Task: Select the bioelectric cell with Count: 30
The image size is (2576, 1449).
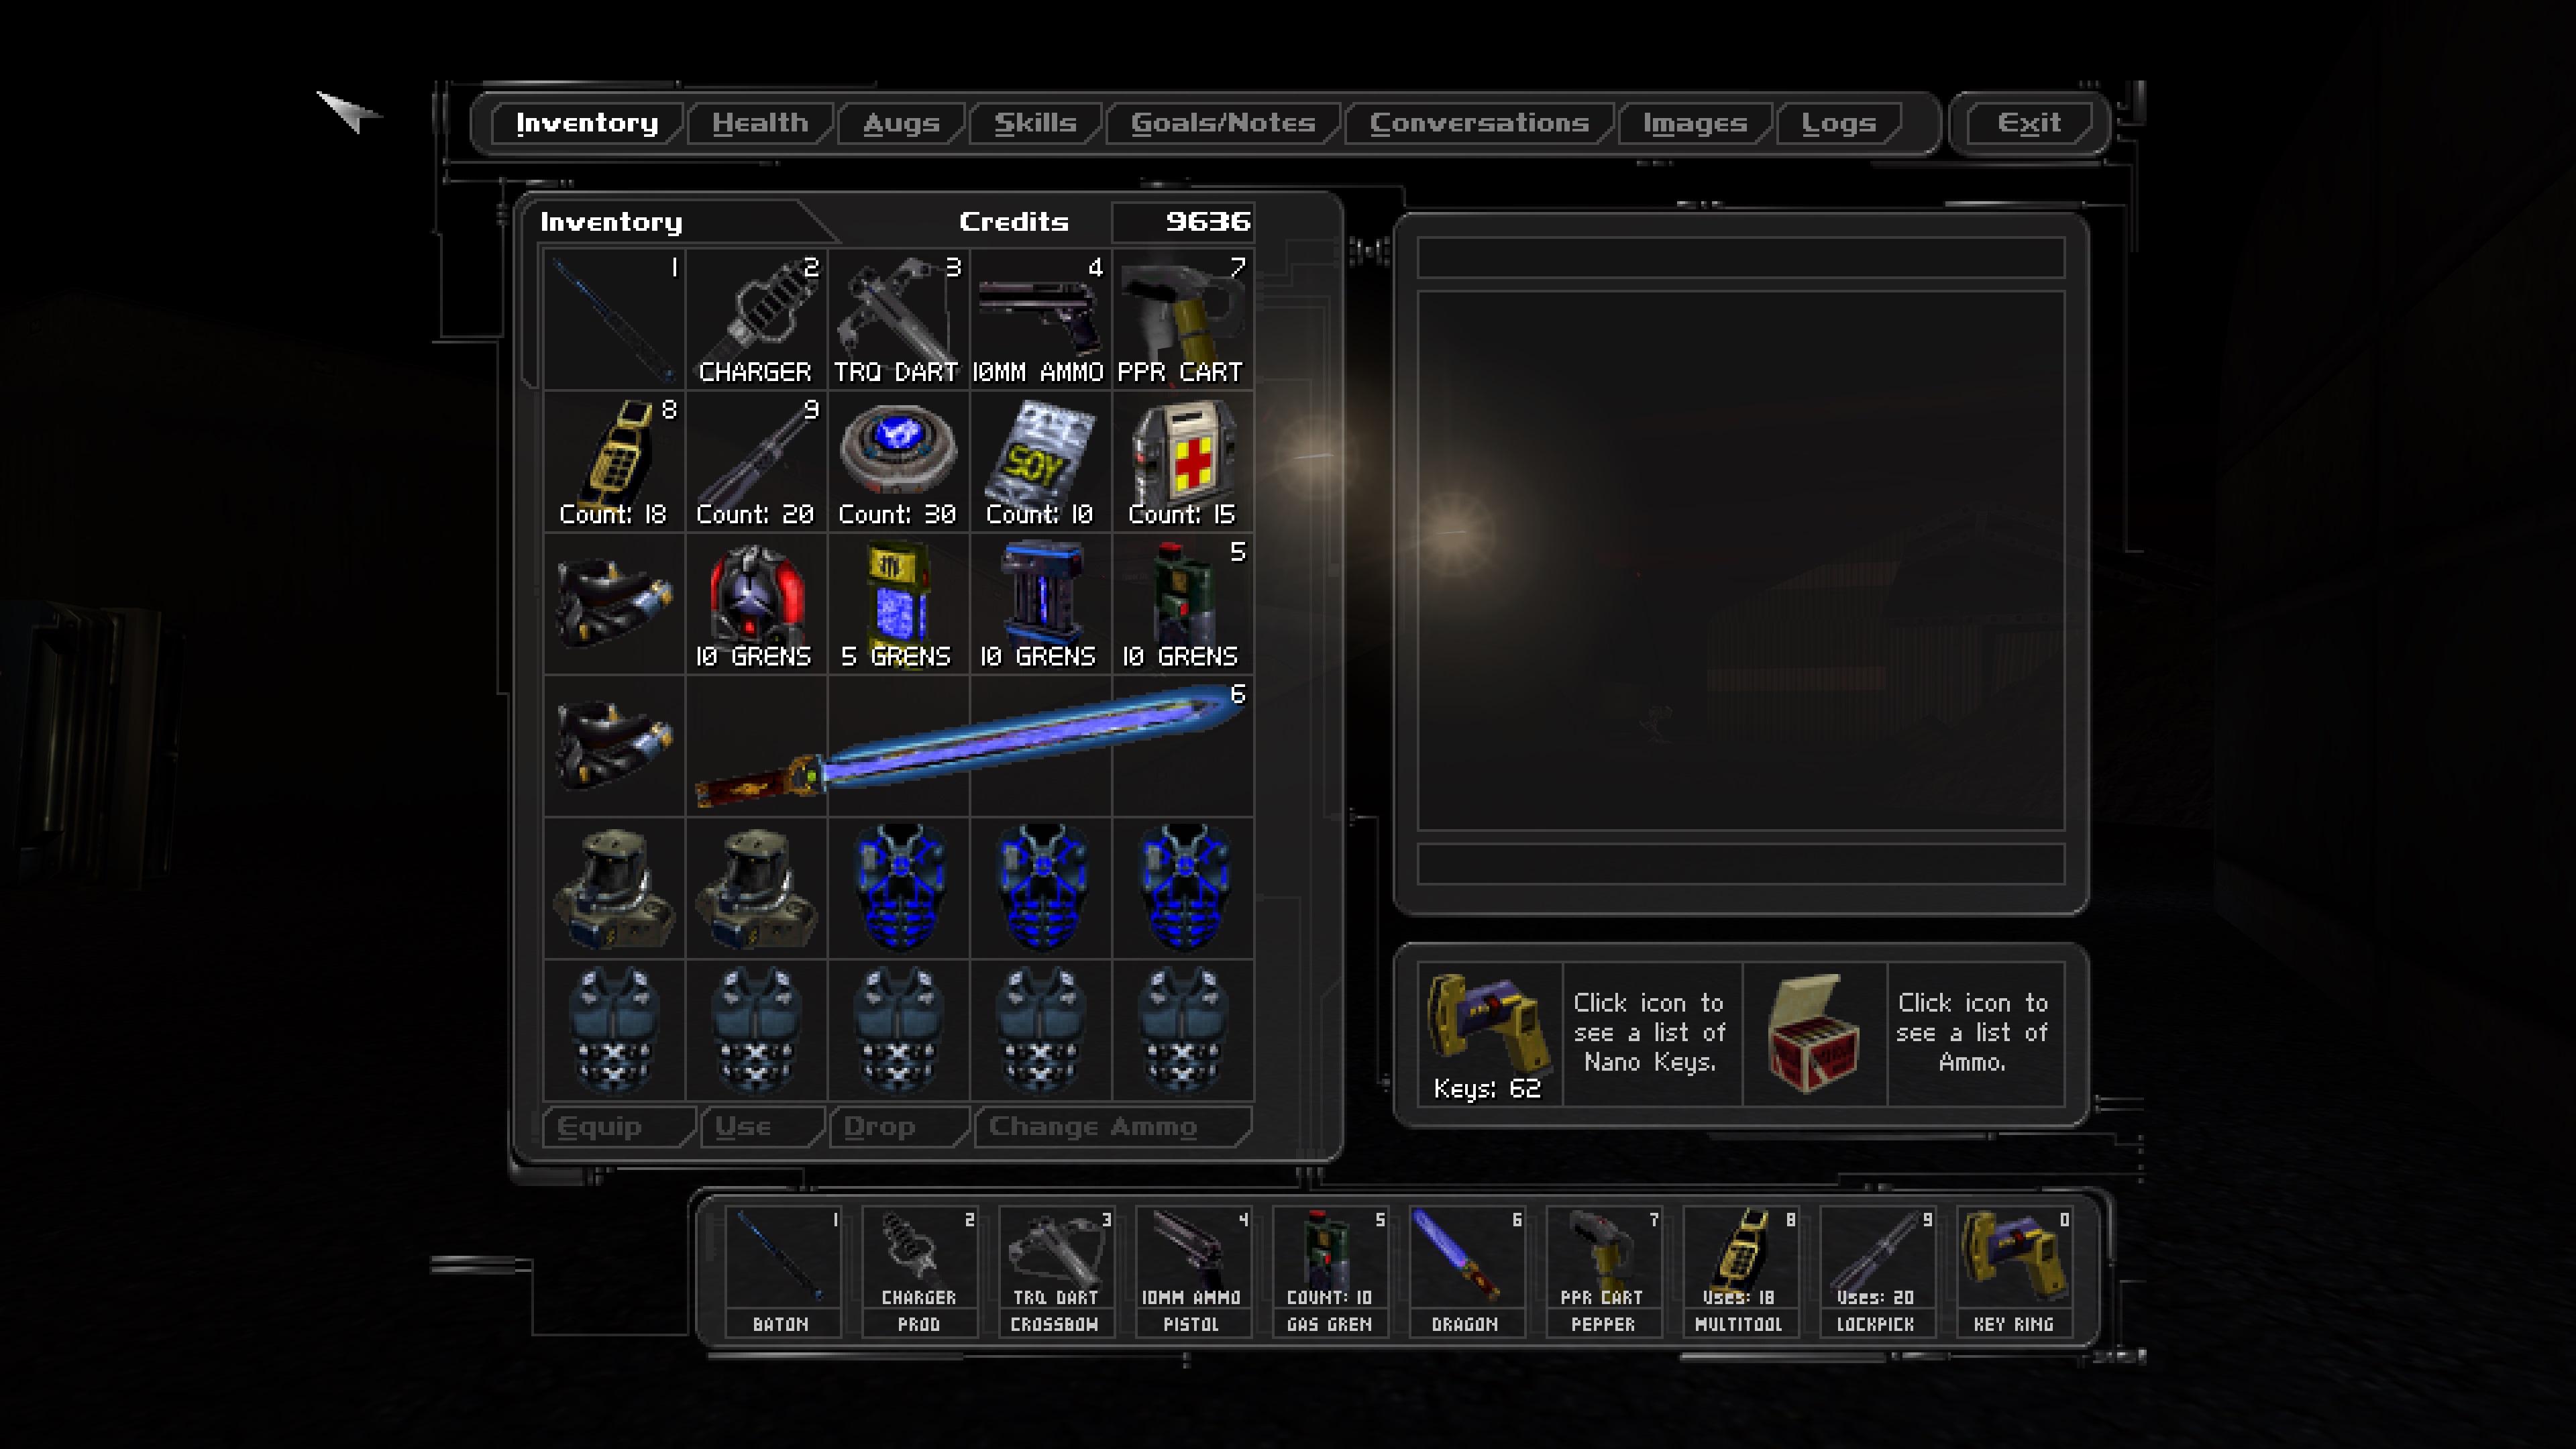Action: [x=898, y=461]
